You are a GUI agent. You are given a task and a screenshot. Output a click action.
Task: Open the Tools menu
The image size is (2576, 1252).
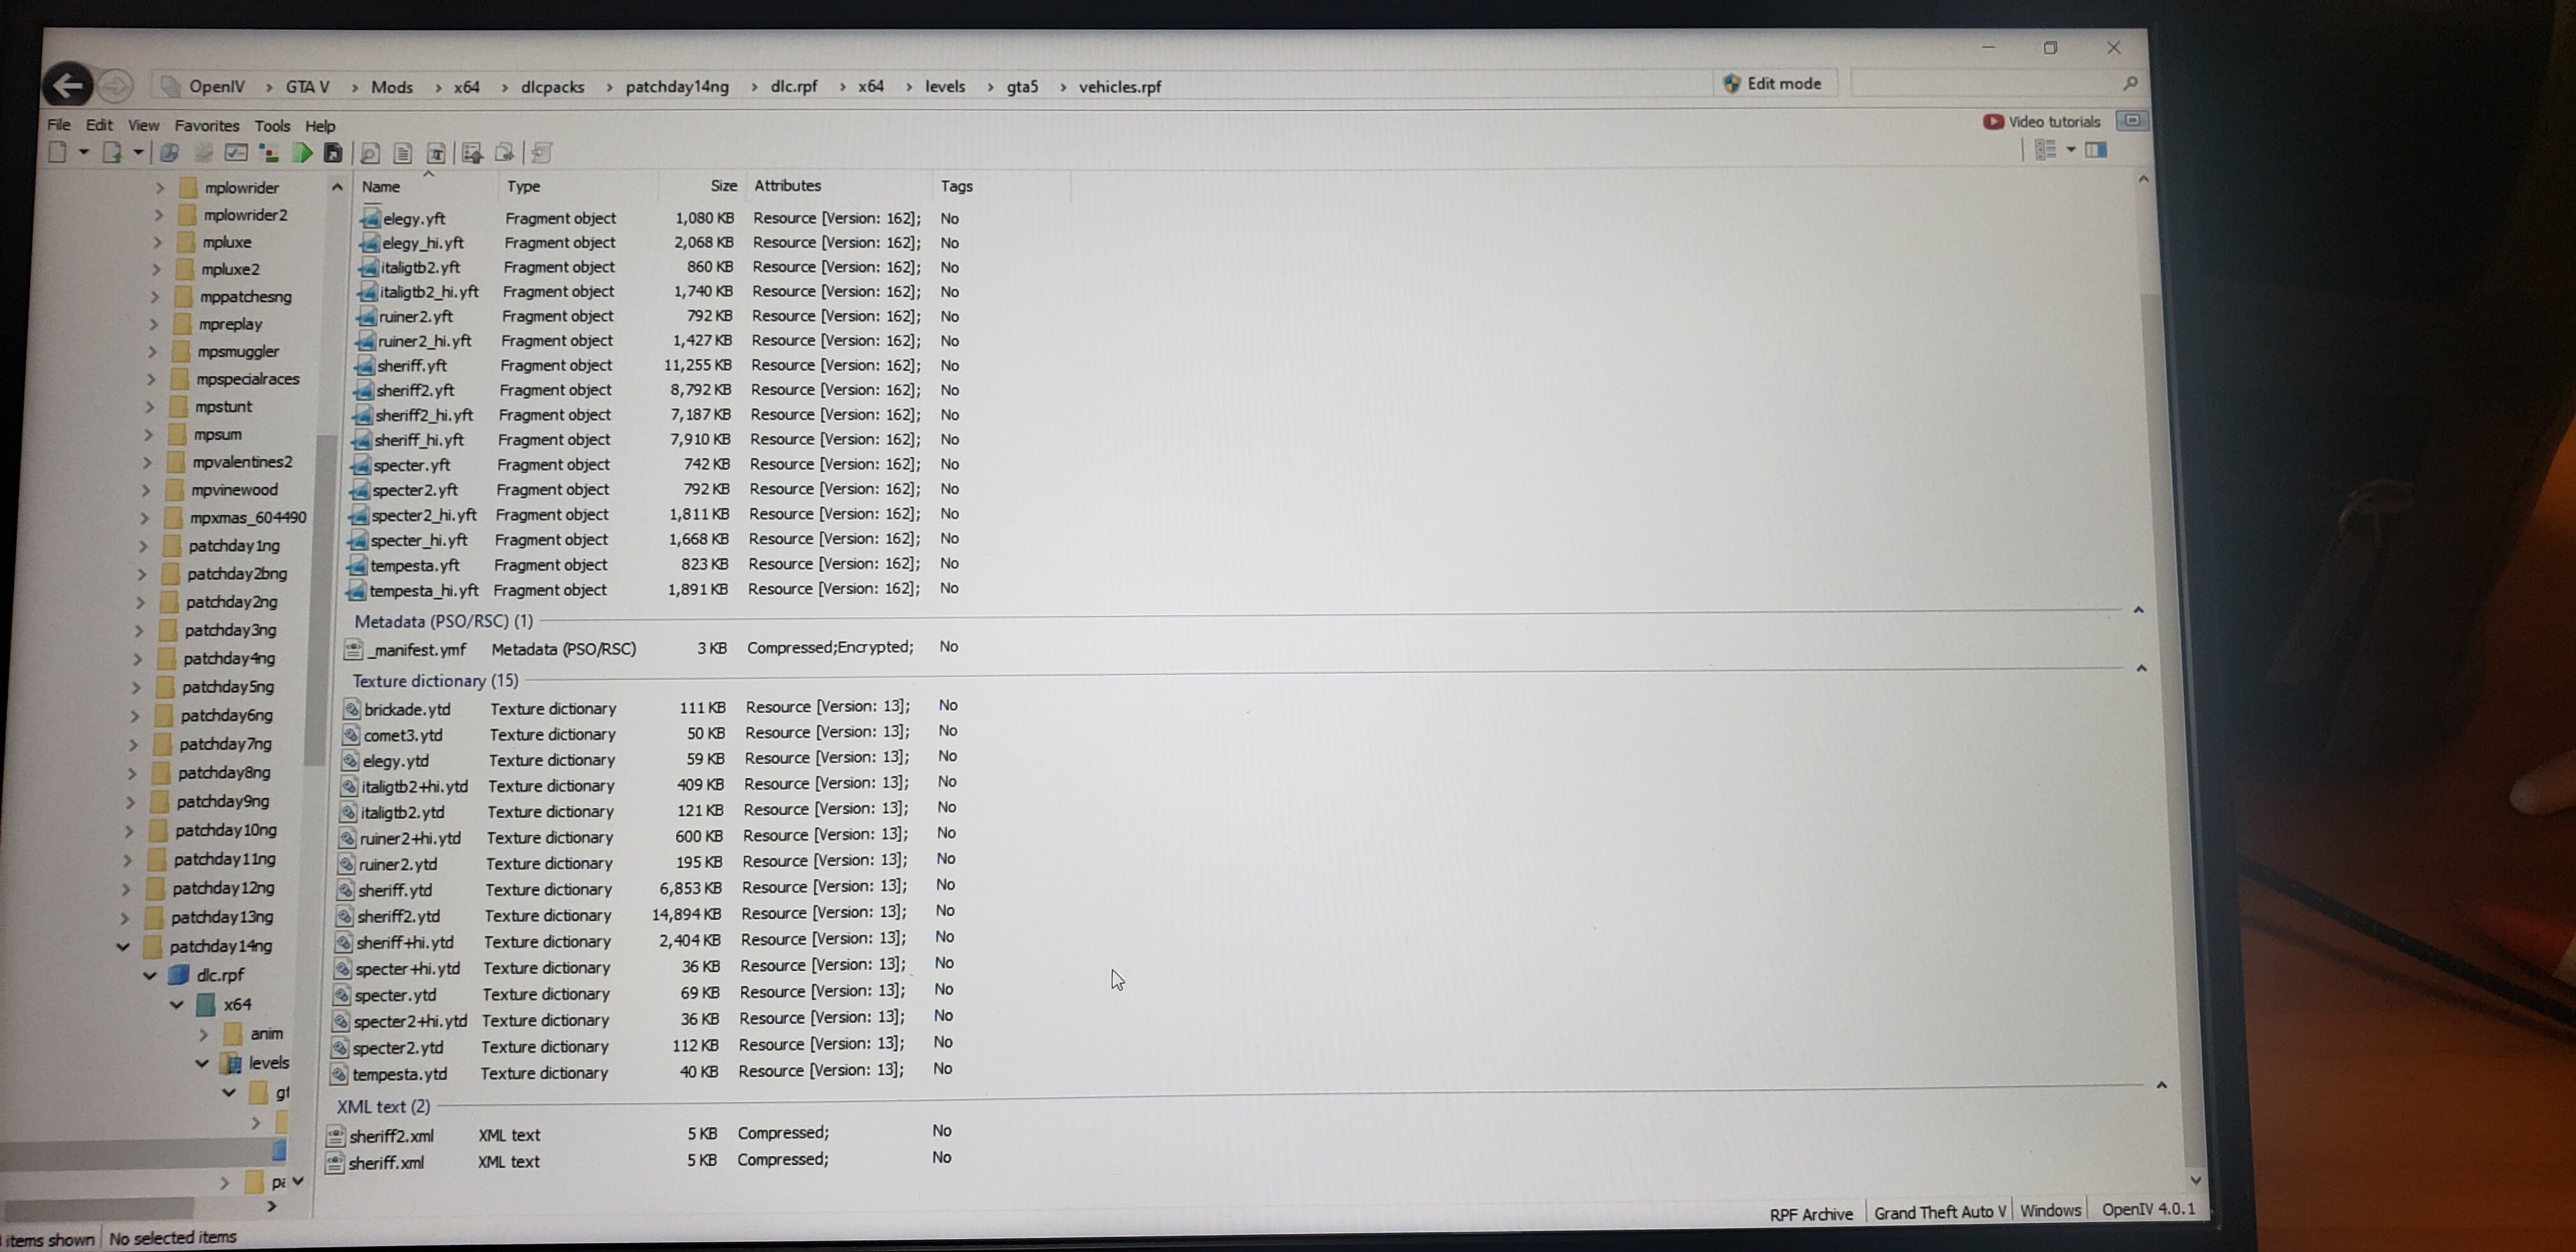(x=271, y=126)
